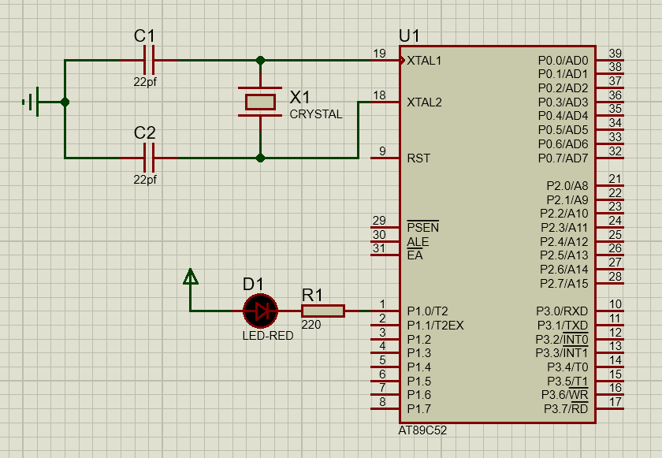Select the D1 red LED symbol
The image size is (662, 458).
[260, 311]
